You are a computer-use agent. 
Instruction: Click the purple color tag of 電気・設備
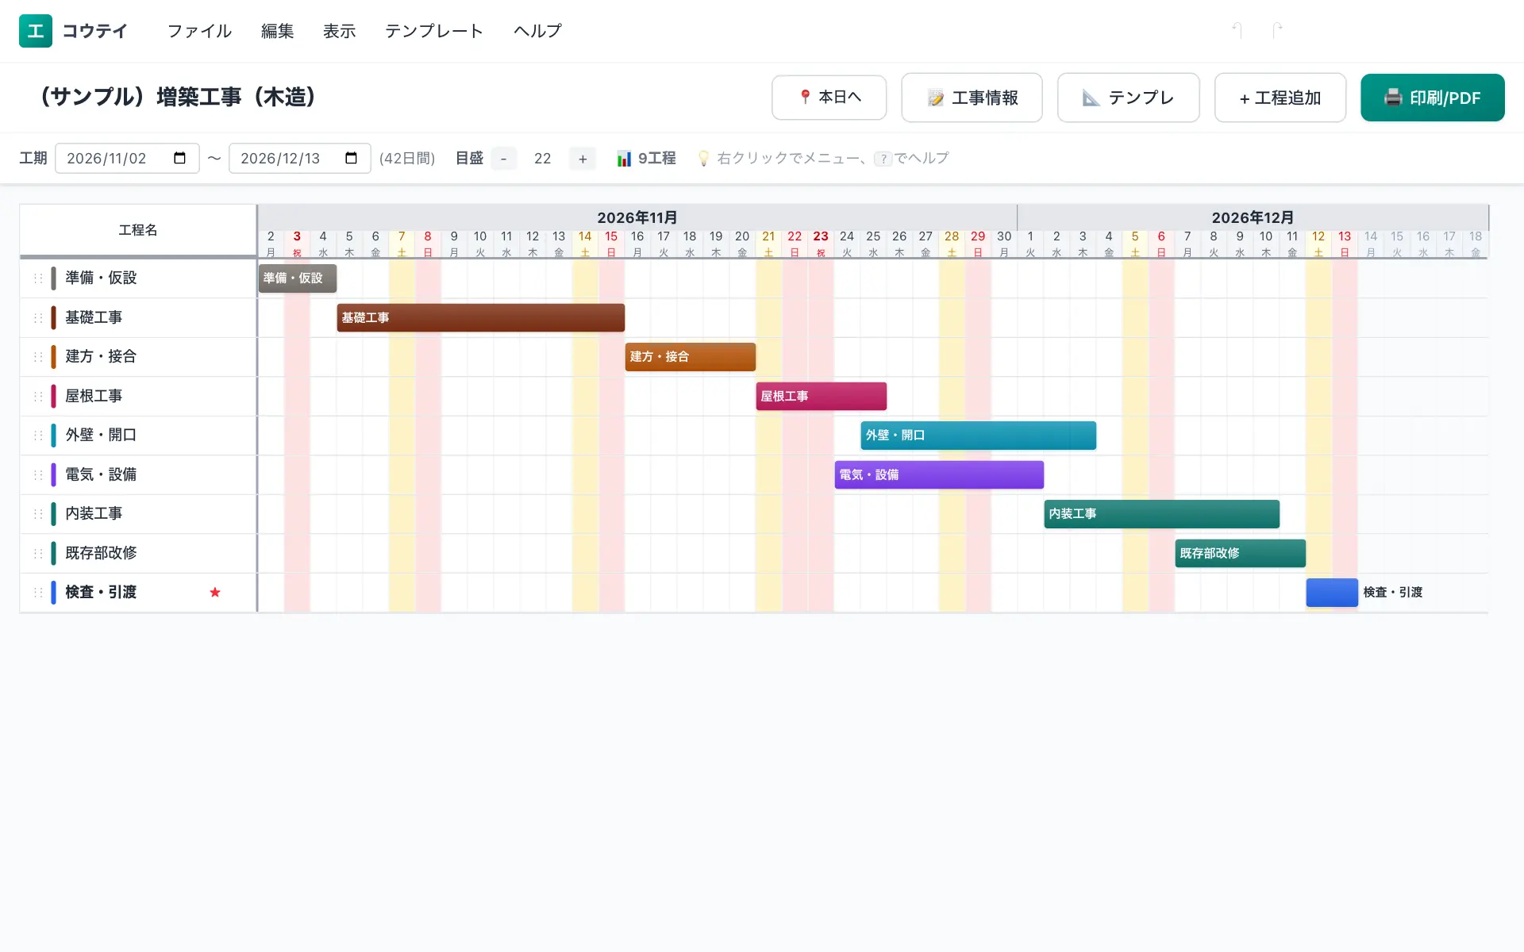(x=53, y=475)
